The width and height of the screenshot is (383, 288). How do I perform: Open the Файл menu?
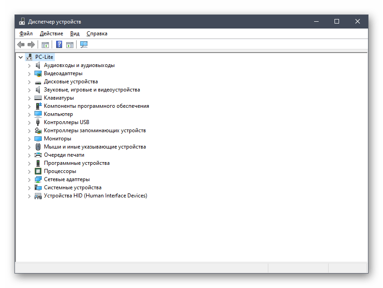click(26, 34)
